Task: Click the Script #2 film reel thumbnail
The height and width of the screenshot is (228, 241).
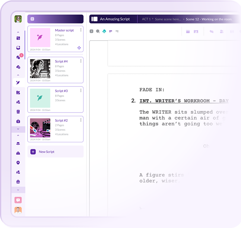Action: 40,128
